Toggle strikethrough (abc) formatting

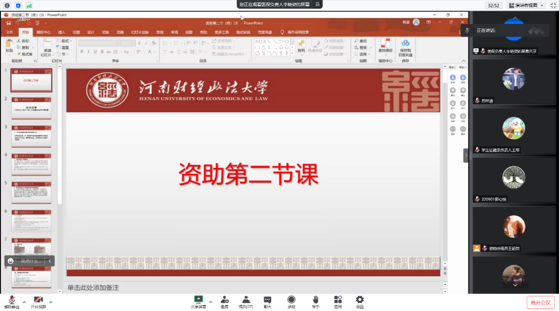(x=109, y=52)
